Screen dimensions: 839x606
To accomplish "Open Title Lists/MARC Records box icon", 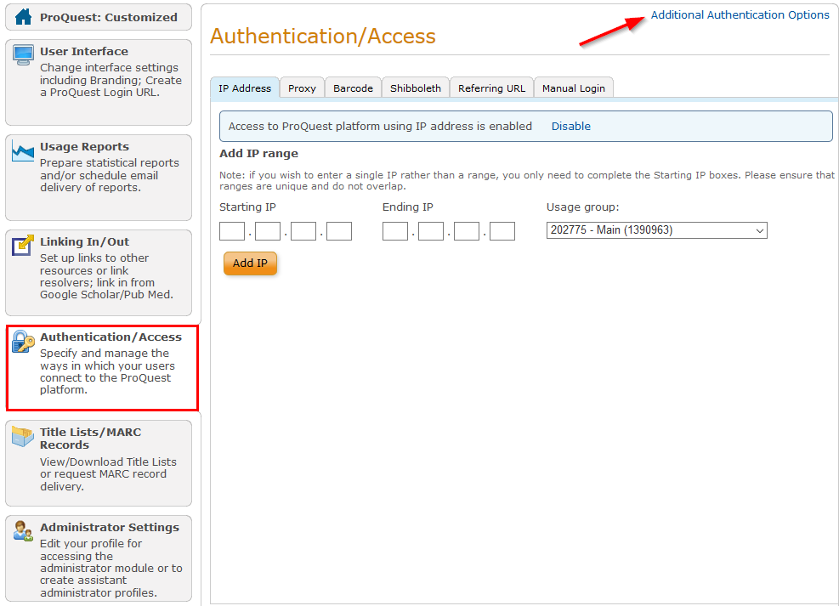I will click(23, 436).
